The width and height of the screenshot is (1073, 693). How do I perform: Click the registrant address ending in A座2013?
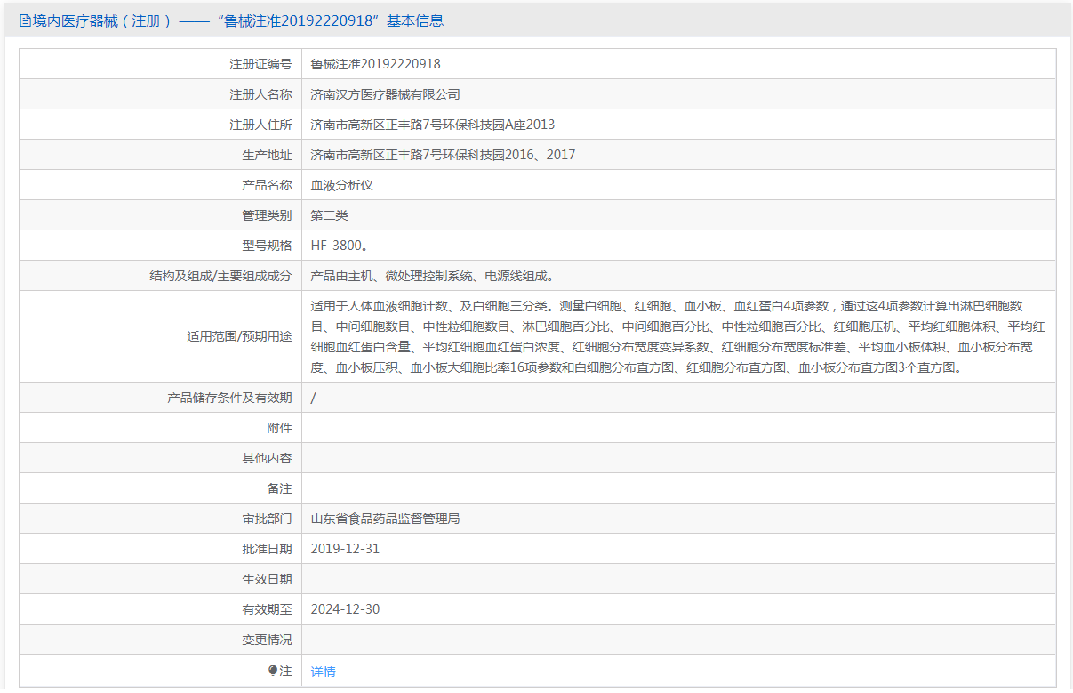coord(432,125)
